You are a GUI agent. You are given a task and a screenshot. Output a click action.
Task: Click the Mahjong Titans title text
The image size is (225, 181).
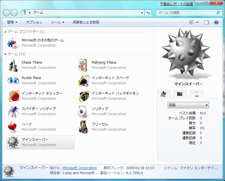pyautogui.click(x=104, y=63)
